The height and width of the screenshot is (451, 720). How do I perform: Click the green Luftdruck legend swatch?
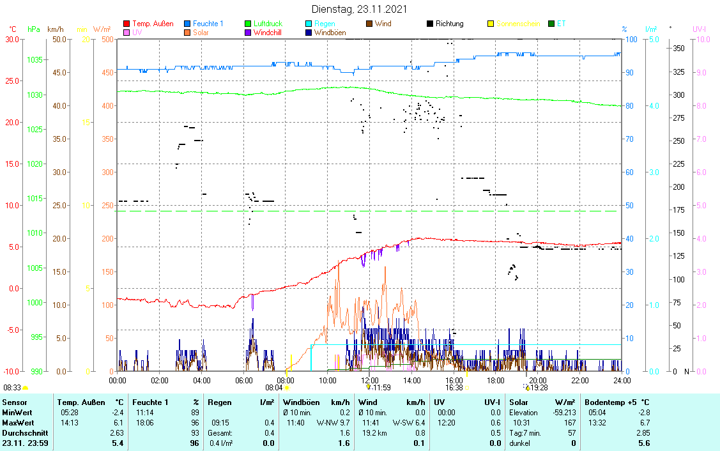[249, 24]
